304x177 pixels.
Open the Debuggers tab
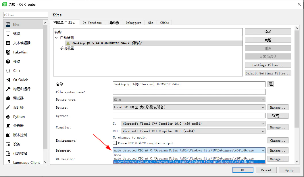(x=133, y=22)
